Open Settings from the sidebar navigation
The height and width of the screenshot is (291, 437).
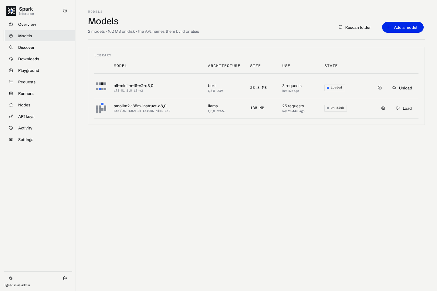click(x=39, y=139)
